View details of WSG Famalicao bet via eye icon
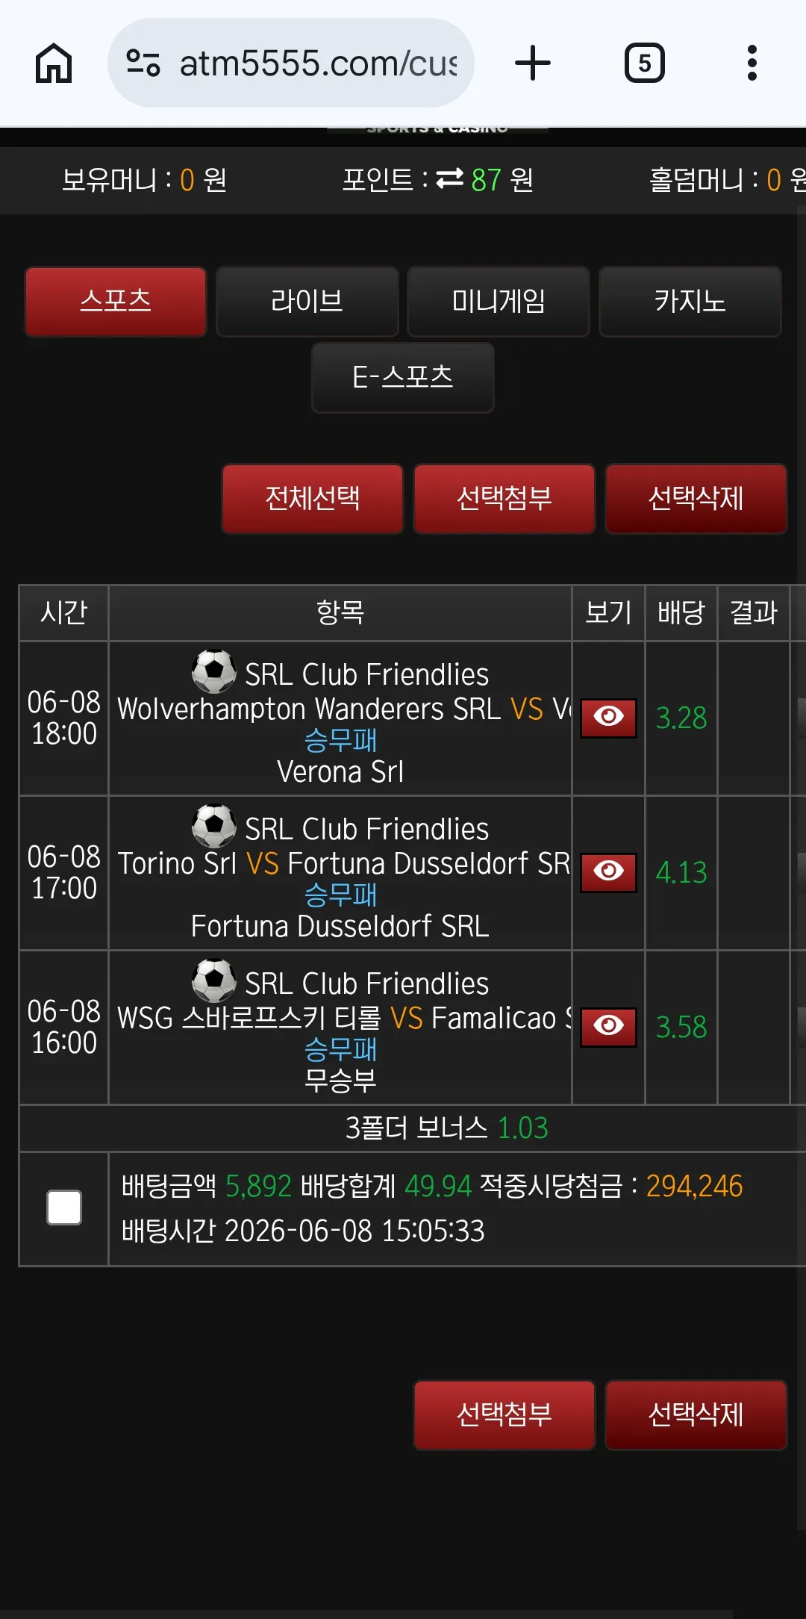806x1619 pixels. [608, 1027]
